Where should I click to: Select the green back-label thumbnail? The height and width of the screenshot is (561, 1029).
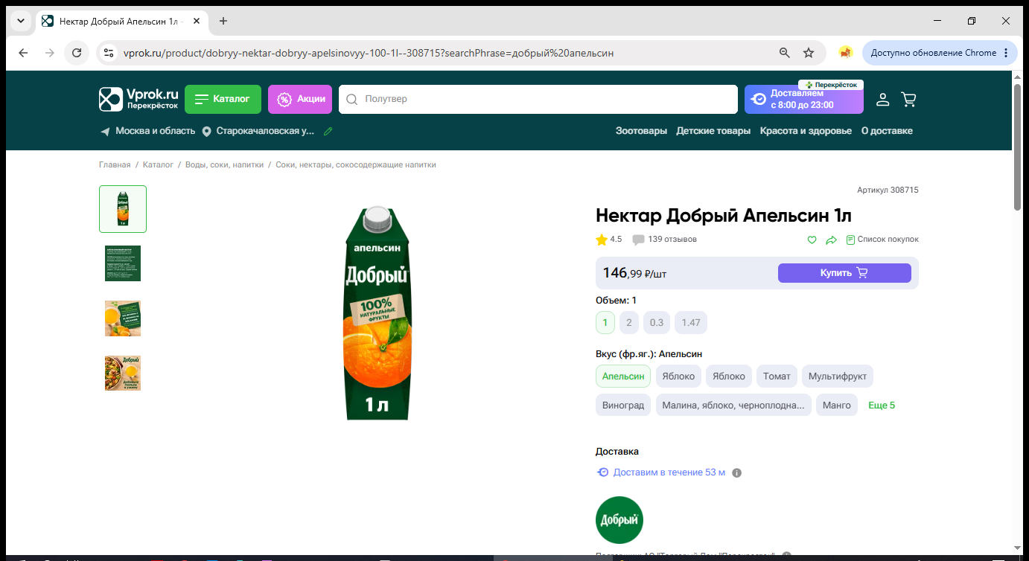point(123,263)
